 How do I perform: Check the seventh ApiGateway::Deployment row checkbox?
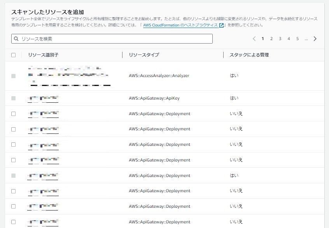coord(14,206)
